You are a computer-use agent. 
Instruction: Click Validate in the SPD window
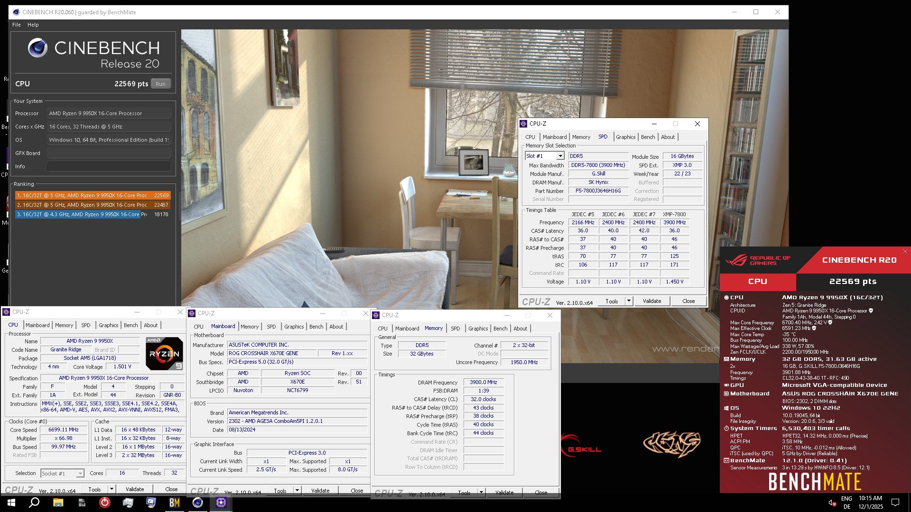(651, 301)
